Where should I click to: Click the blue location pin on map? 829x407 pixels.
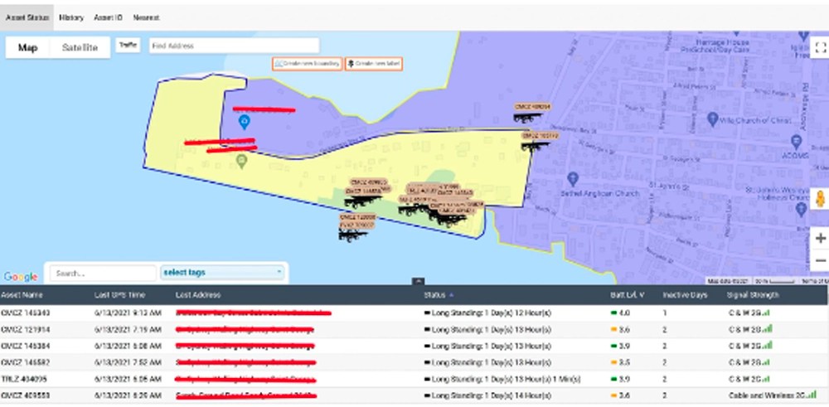click(244, 122)
